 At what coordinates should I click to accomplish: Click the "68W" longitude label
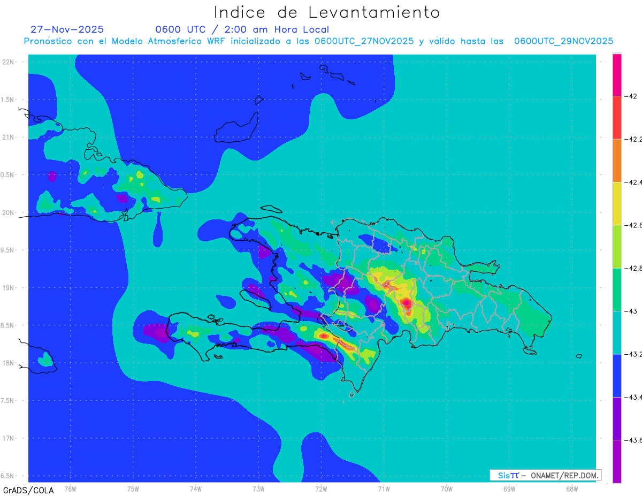(x=572, y=489)
